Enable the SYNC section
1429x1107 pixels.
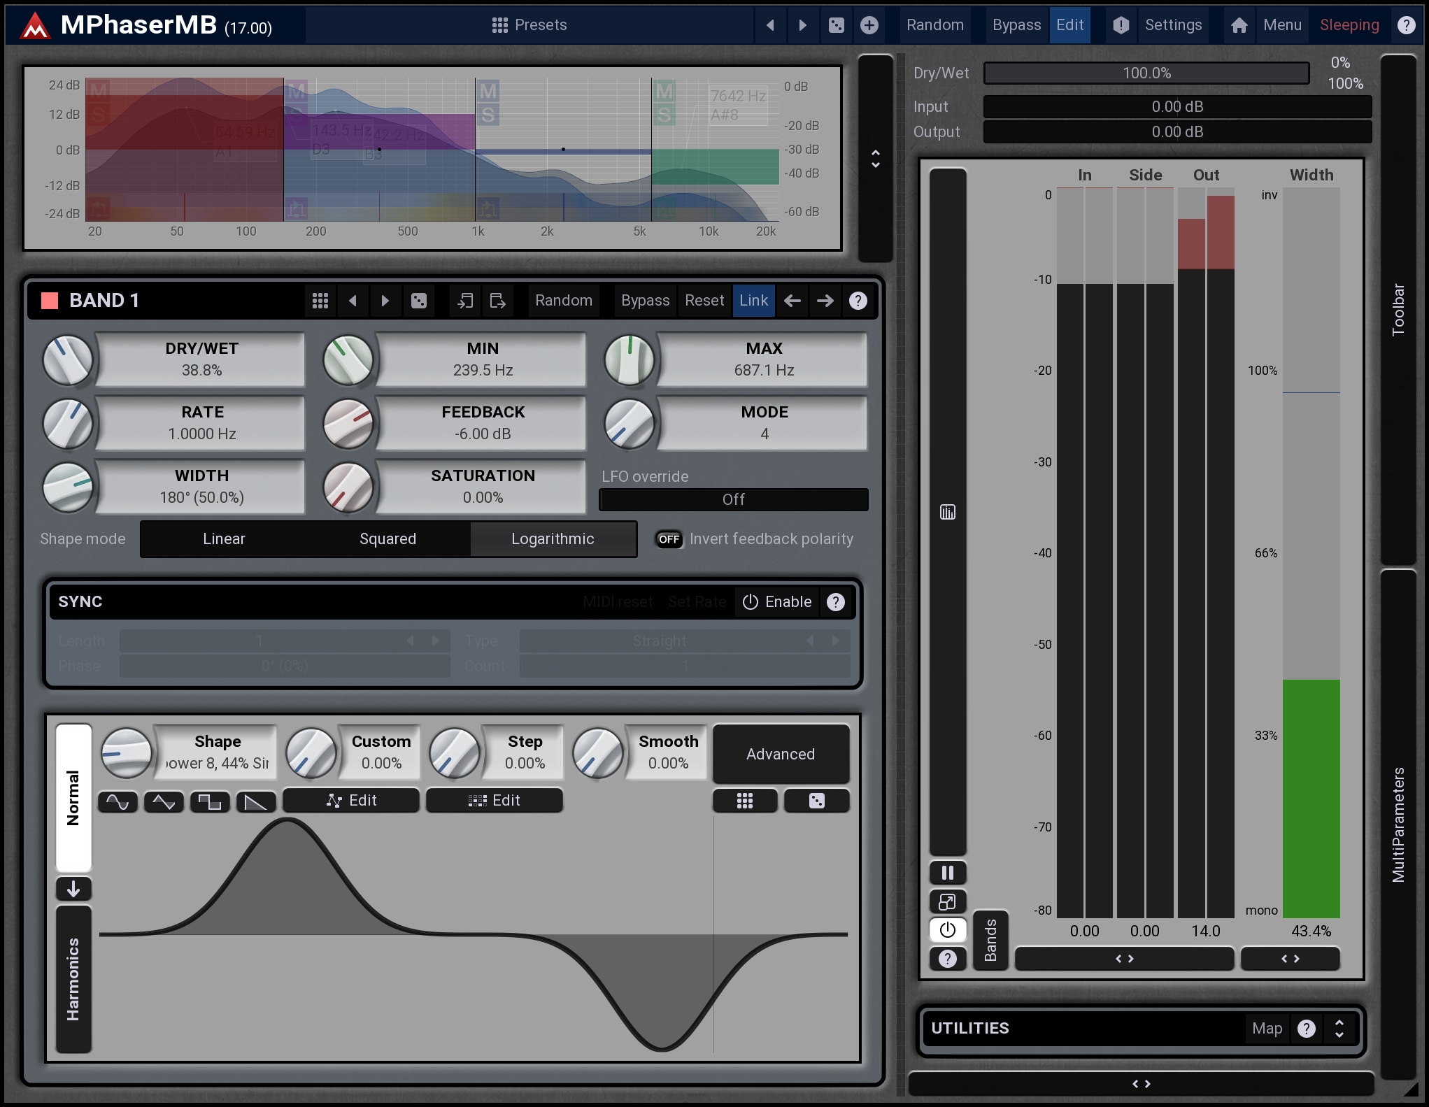[777, 602]
